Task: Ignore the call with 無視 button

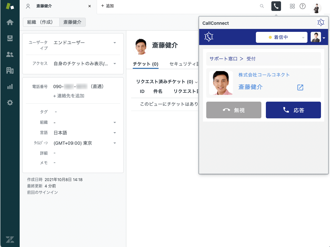Action: (x=234, y=110)
